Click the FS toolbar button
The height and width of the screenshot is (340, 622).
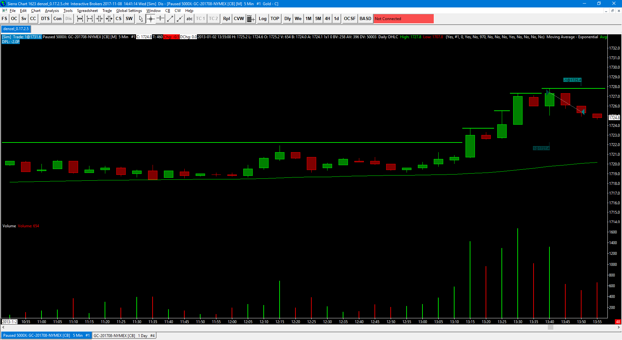coord(5,19)
